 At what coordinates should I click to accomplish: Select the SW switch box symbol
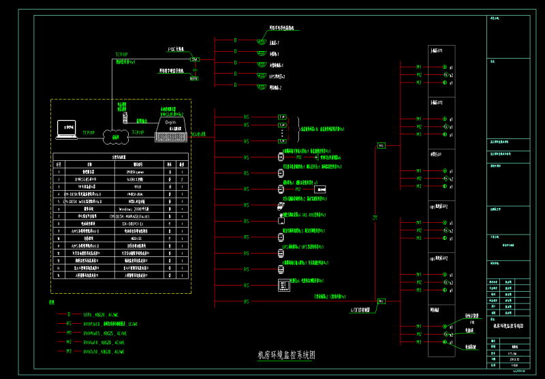tap(194, 60)
